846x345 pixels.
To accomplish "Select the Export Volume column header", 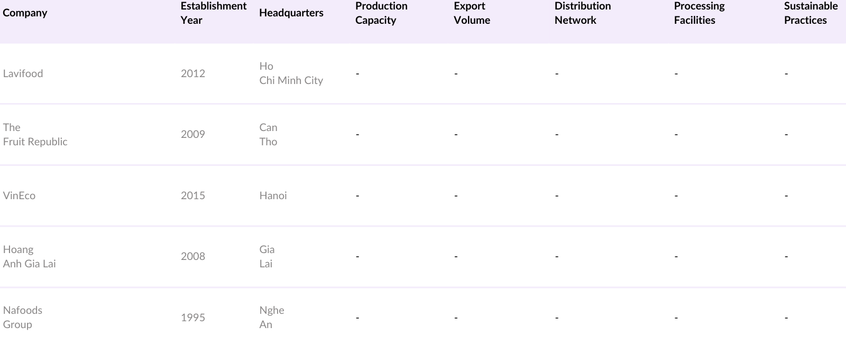I will [x=472, y=13].
